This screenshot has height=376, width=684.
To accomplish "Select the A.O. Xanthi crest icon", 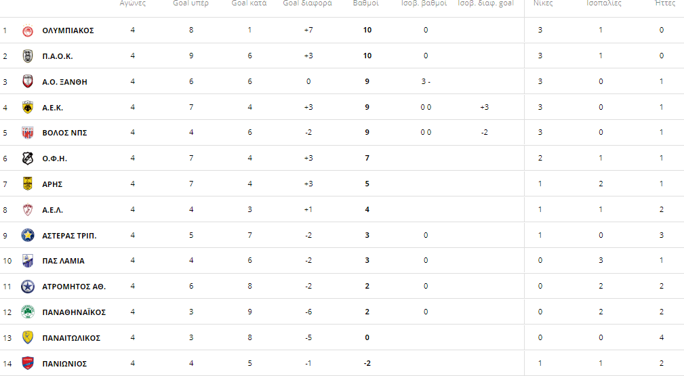I will (x=28, y=81).
